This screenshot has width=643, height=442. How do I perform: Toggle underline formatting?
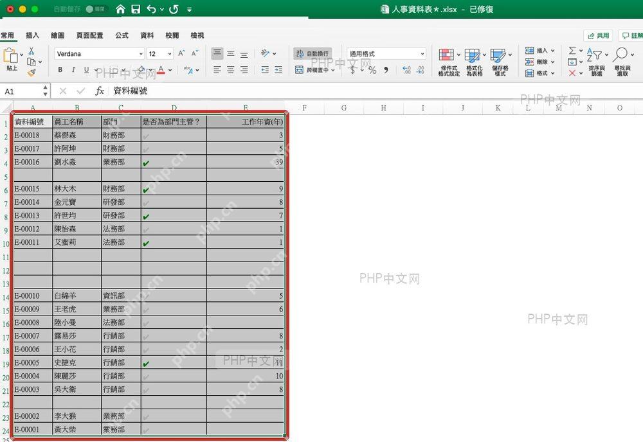click(87, 69)
